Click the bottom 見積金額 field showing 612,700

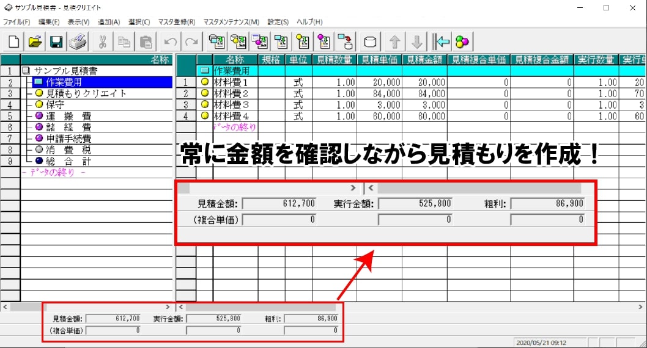[114, 318]
